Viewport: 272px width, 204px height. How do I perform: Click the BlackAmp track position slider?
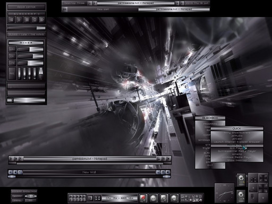26,28
